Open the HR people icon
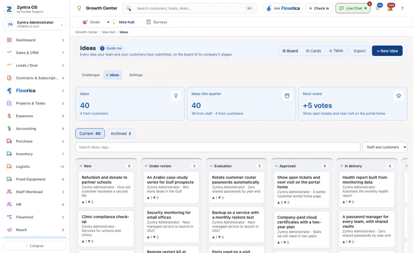This screenshot has height=253, width=413. [x=9, y=204]
